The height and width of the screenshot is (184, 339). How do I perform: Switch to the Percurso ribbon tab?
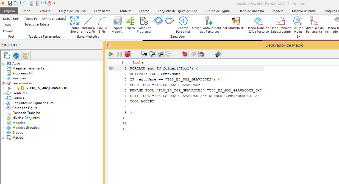44,11
